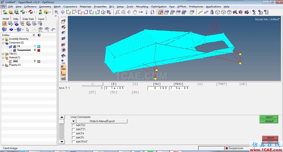Image resolution: width=283 pixels, height=152 pixels.
Task: Click the element handles ABC icon
Action: coord(63,68)
